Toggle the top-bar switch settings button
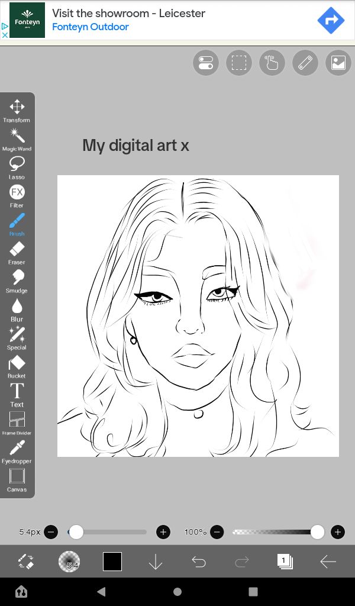The width and height of the screenshot is (355, 606). tap(206, 63)
